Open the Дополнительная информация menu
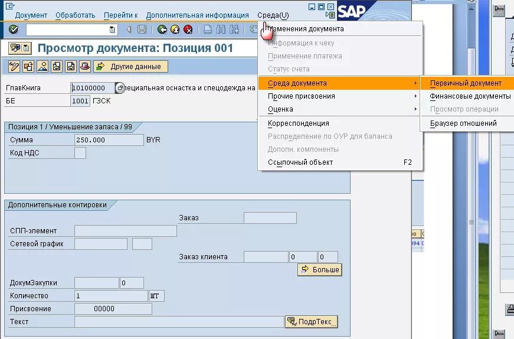Image resolution: width=514 pixels, height=339 pixels. click(x=197, y=15)
